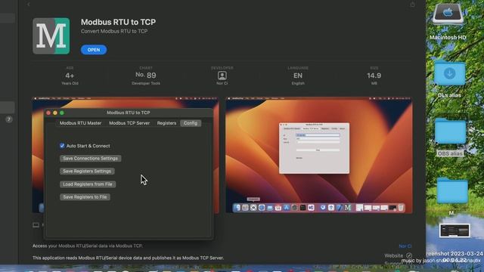Click the share icon at top right
Screen dimensions: 484x272
(412, 5)
